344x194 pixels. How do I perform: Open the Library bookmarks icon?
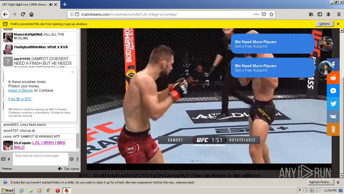(x=311, y=14)
